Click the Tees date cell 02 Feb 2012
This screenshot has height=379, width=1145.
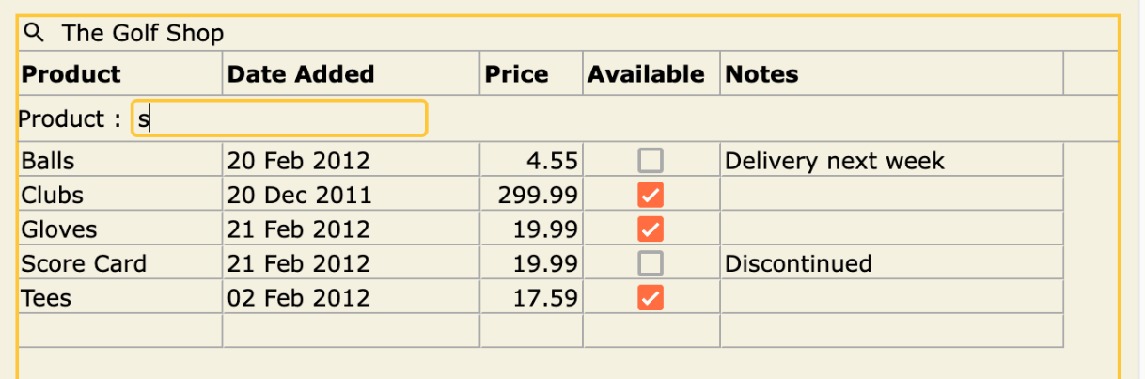click(x=352, y=298)
